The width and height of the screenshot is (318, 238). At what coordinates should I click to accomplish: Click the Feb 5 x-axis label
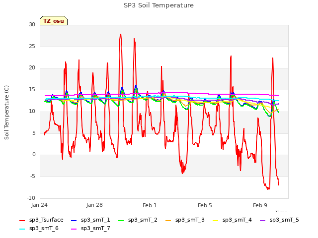pos(205,205)
